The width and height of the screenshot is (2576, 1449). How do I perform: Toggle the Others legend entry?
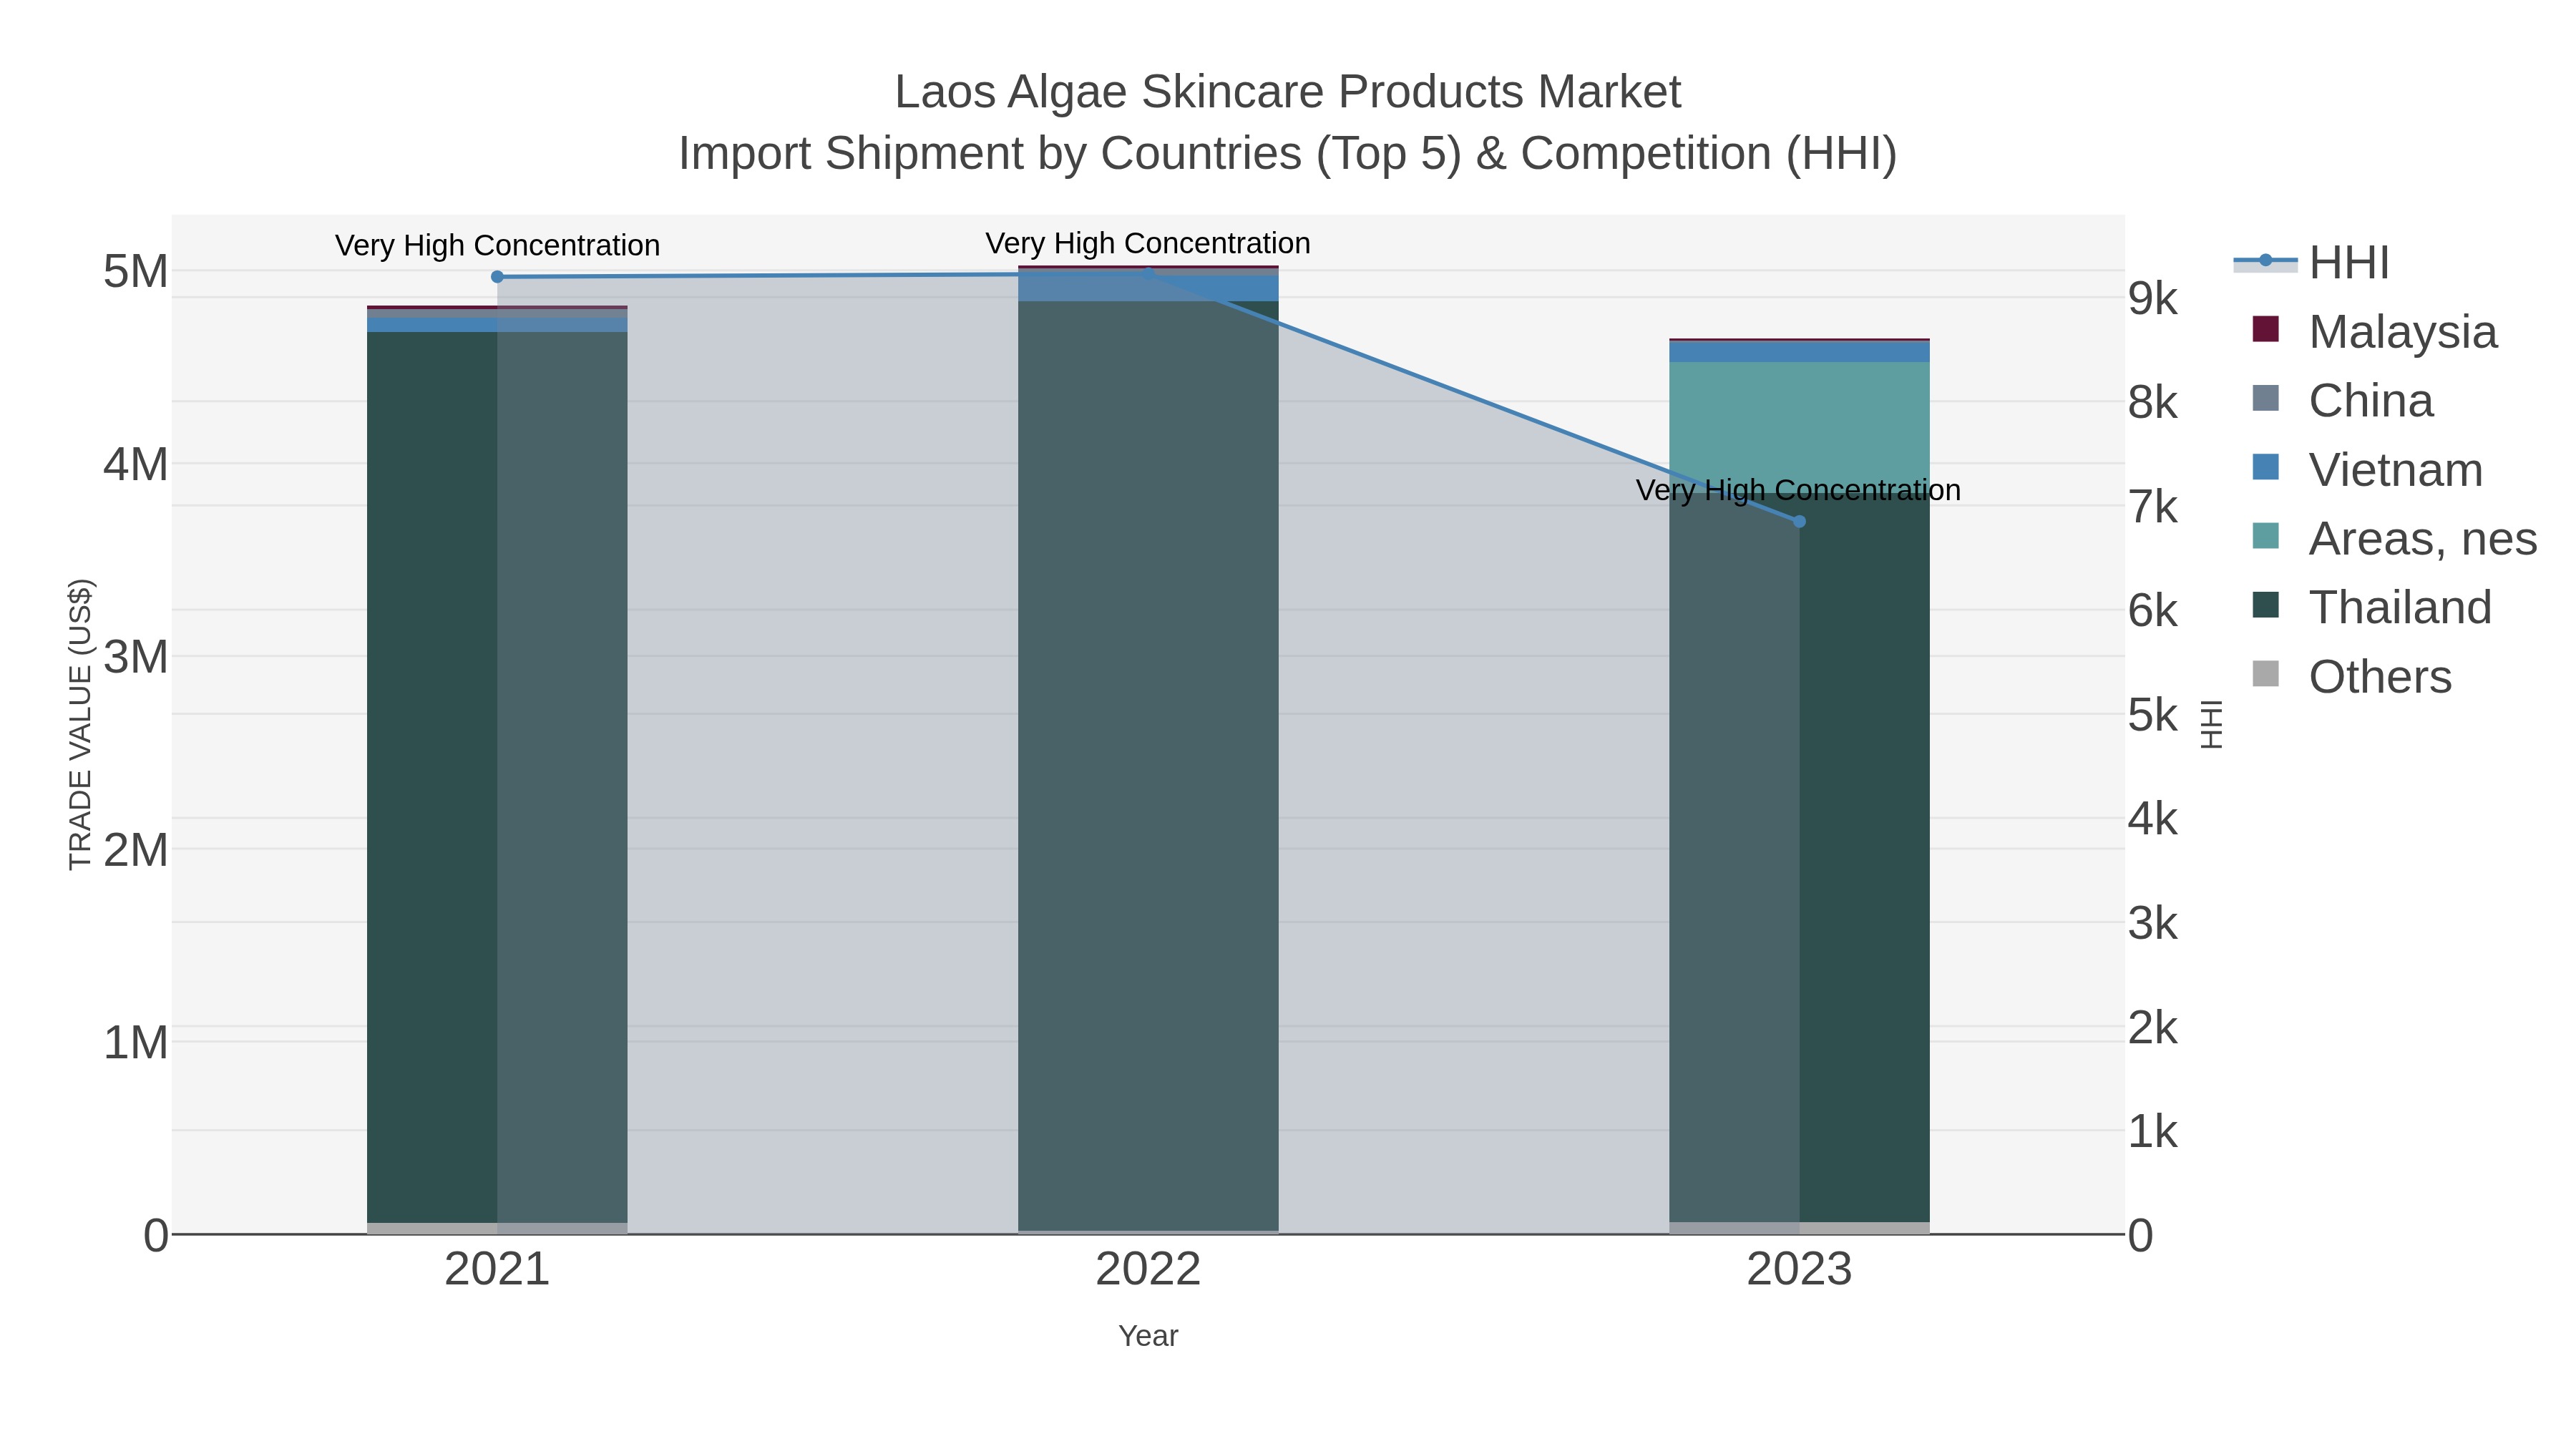click(2351, 676)
